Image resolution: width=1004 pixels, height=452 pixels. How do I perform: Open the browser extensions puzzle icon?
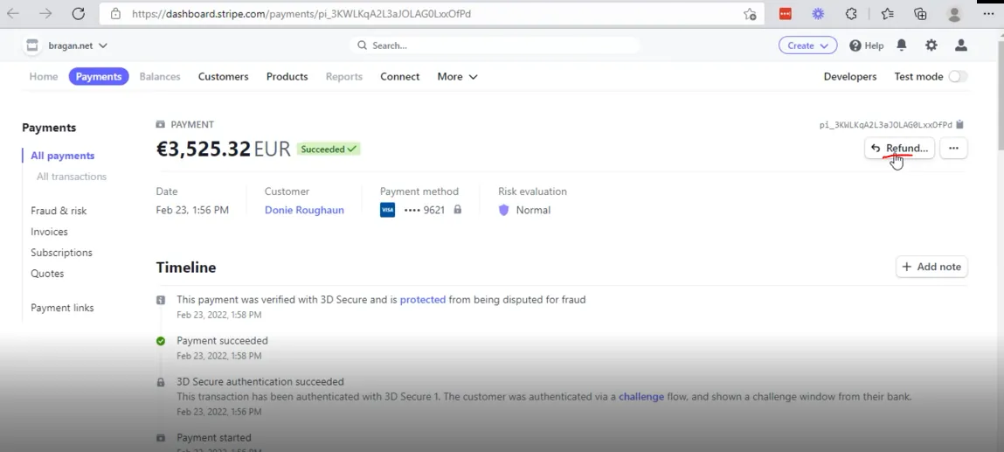pos(851,13)
